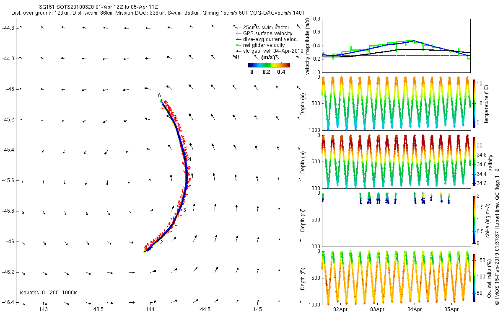Click longitude tick '143.5' on map axis
The width and height of the screenshot is (503, 314).
tap(97, 309)
